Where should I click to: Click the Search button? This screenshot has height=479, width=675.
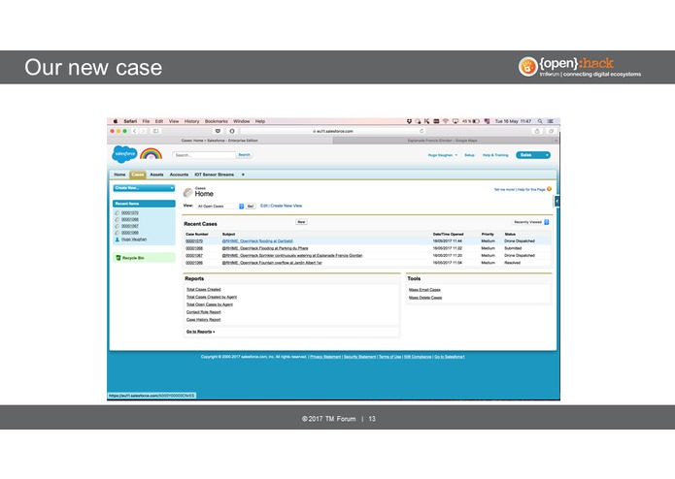(x=244, y=154)
